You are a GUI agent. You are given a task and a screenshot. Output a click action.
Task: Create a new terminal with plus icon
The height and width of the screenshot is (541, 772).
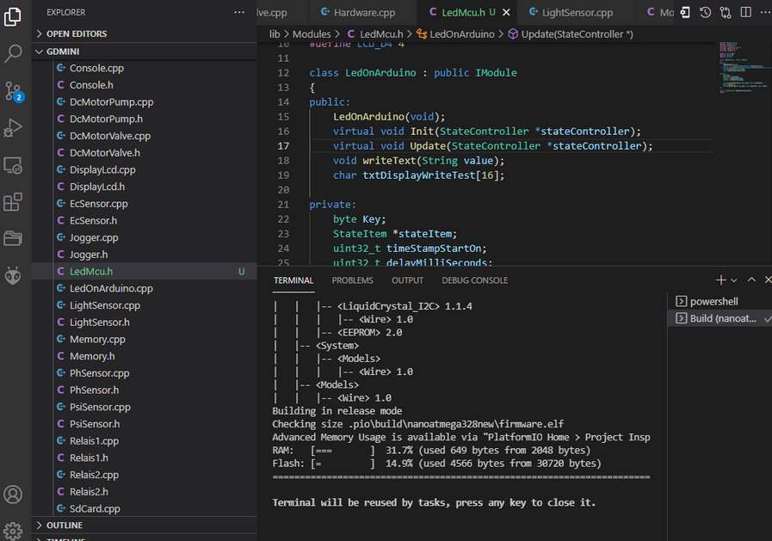click(721, 280)
